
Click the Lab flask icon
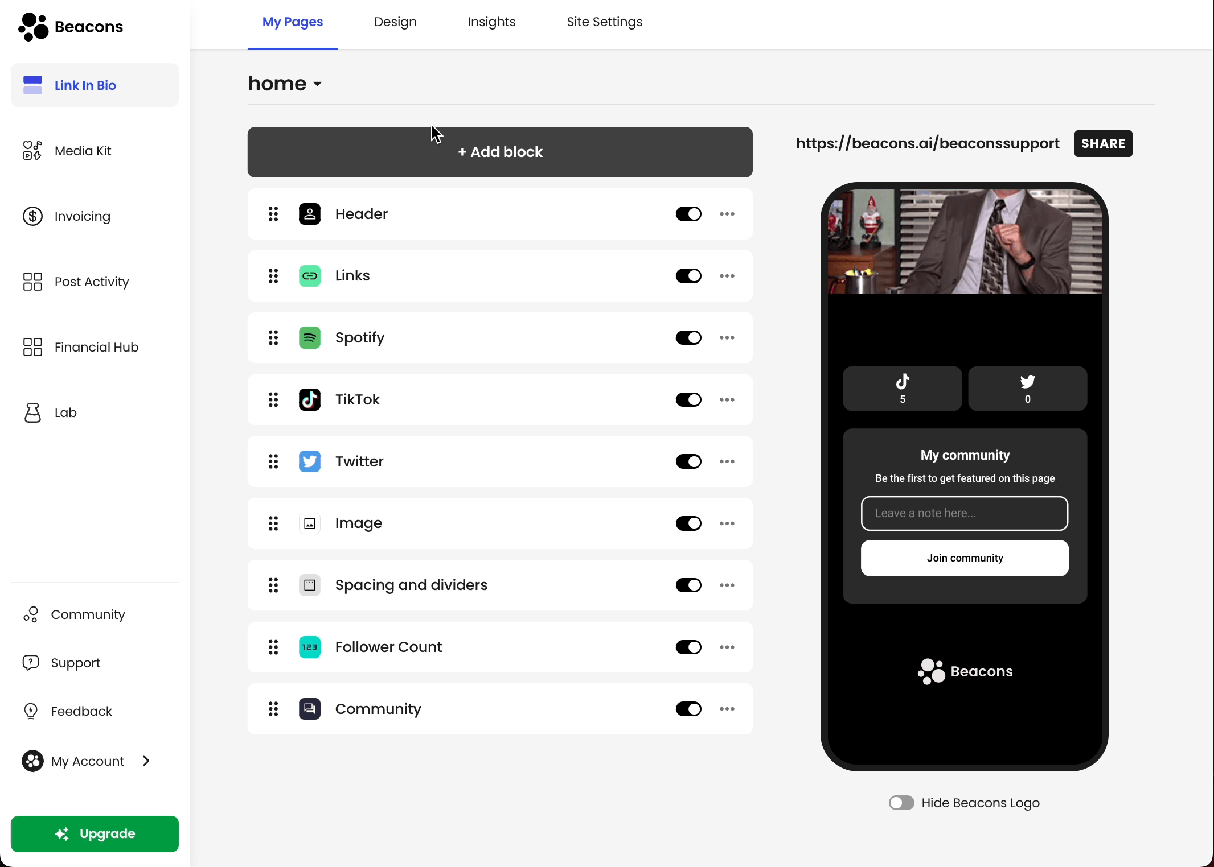coord(32,412)
